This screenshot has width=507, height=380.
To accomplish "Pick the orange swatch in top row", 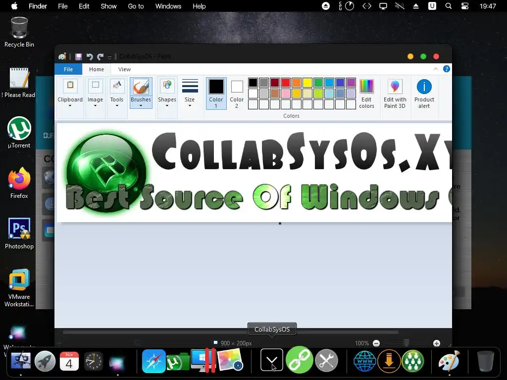I will coord(297,83).
